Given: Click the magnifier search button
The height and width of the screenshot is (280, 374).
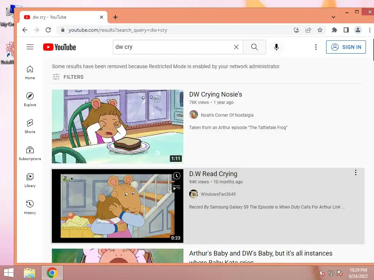Looking at the screenshot, I should tap(255, 47).
